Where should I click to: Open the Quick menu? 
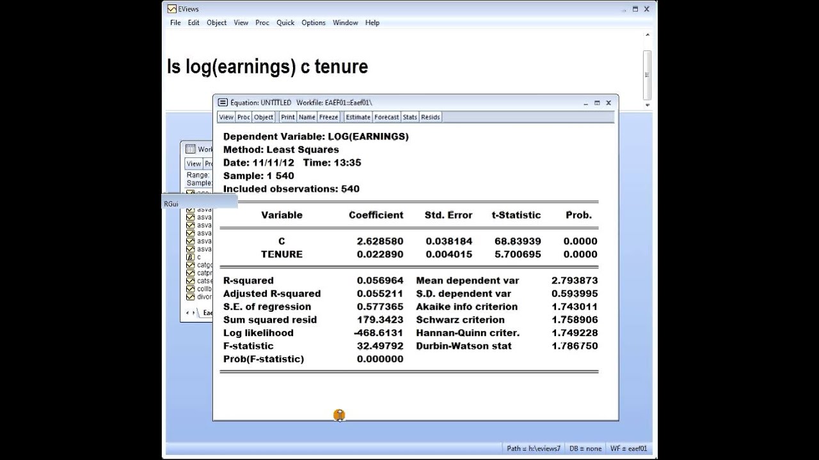click(x=285, y=22)
